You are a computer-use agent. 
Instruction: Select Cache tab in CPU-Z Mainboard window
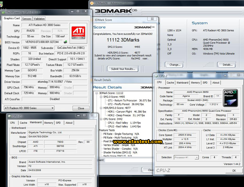click(23, 123)
